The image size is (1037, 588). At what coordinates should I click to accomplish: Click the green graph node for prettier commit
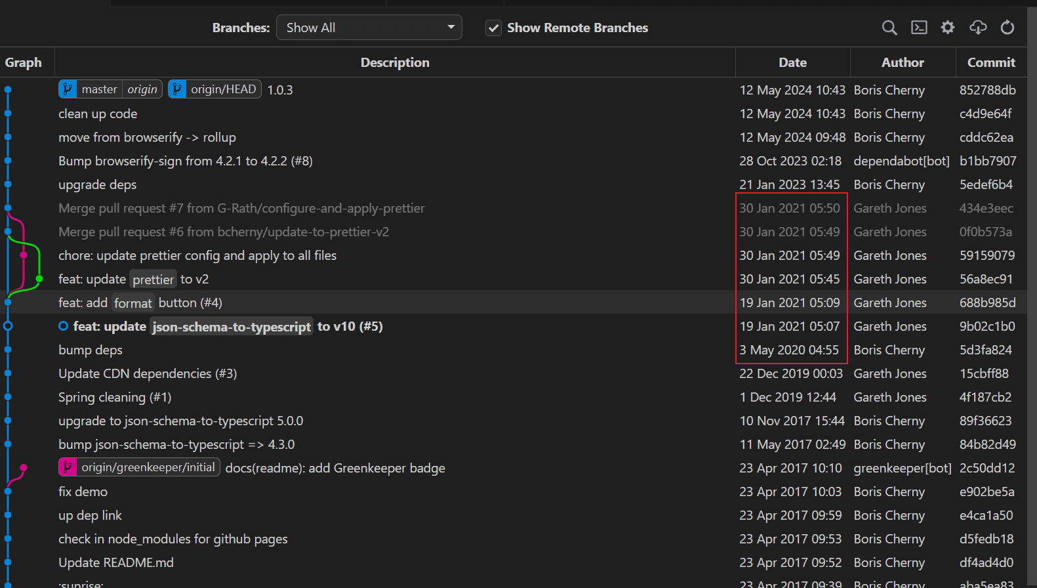(39, 279)
